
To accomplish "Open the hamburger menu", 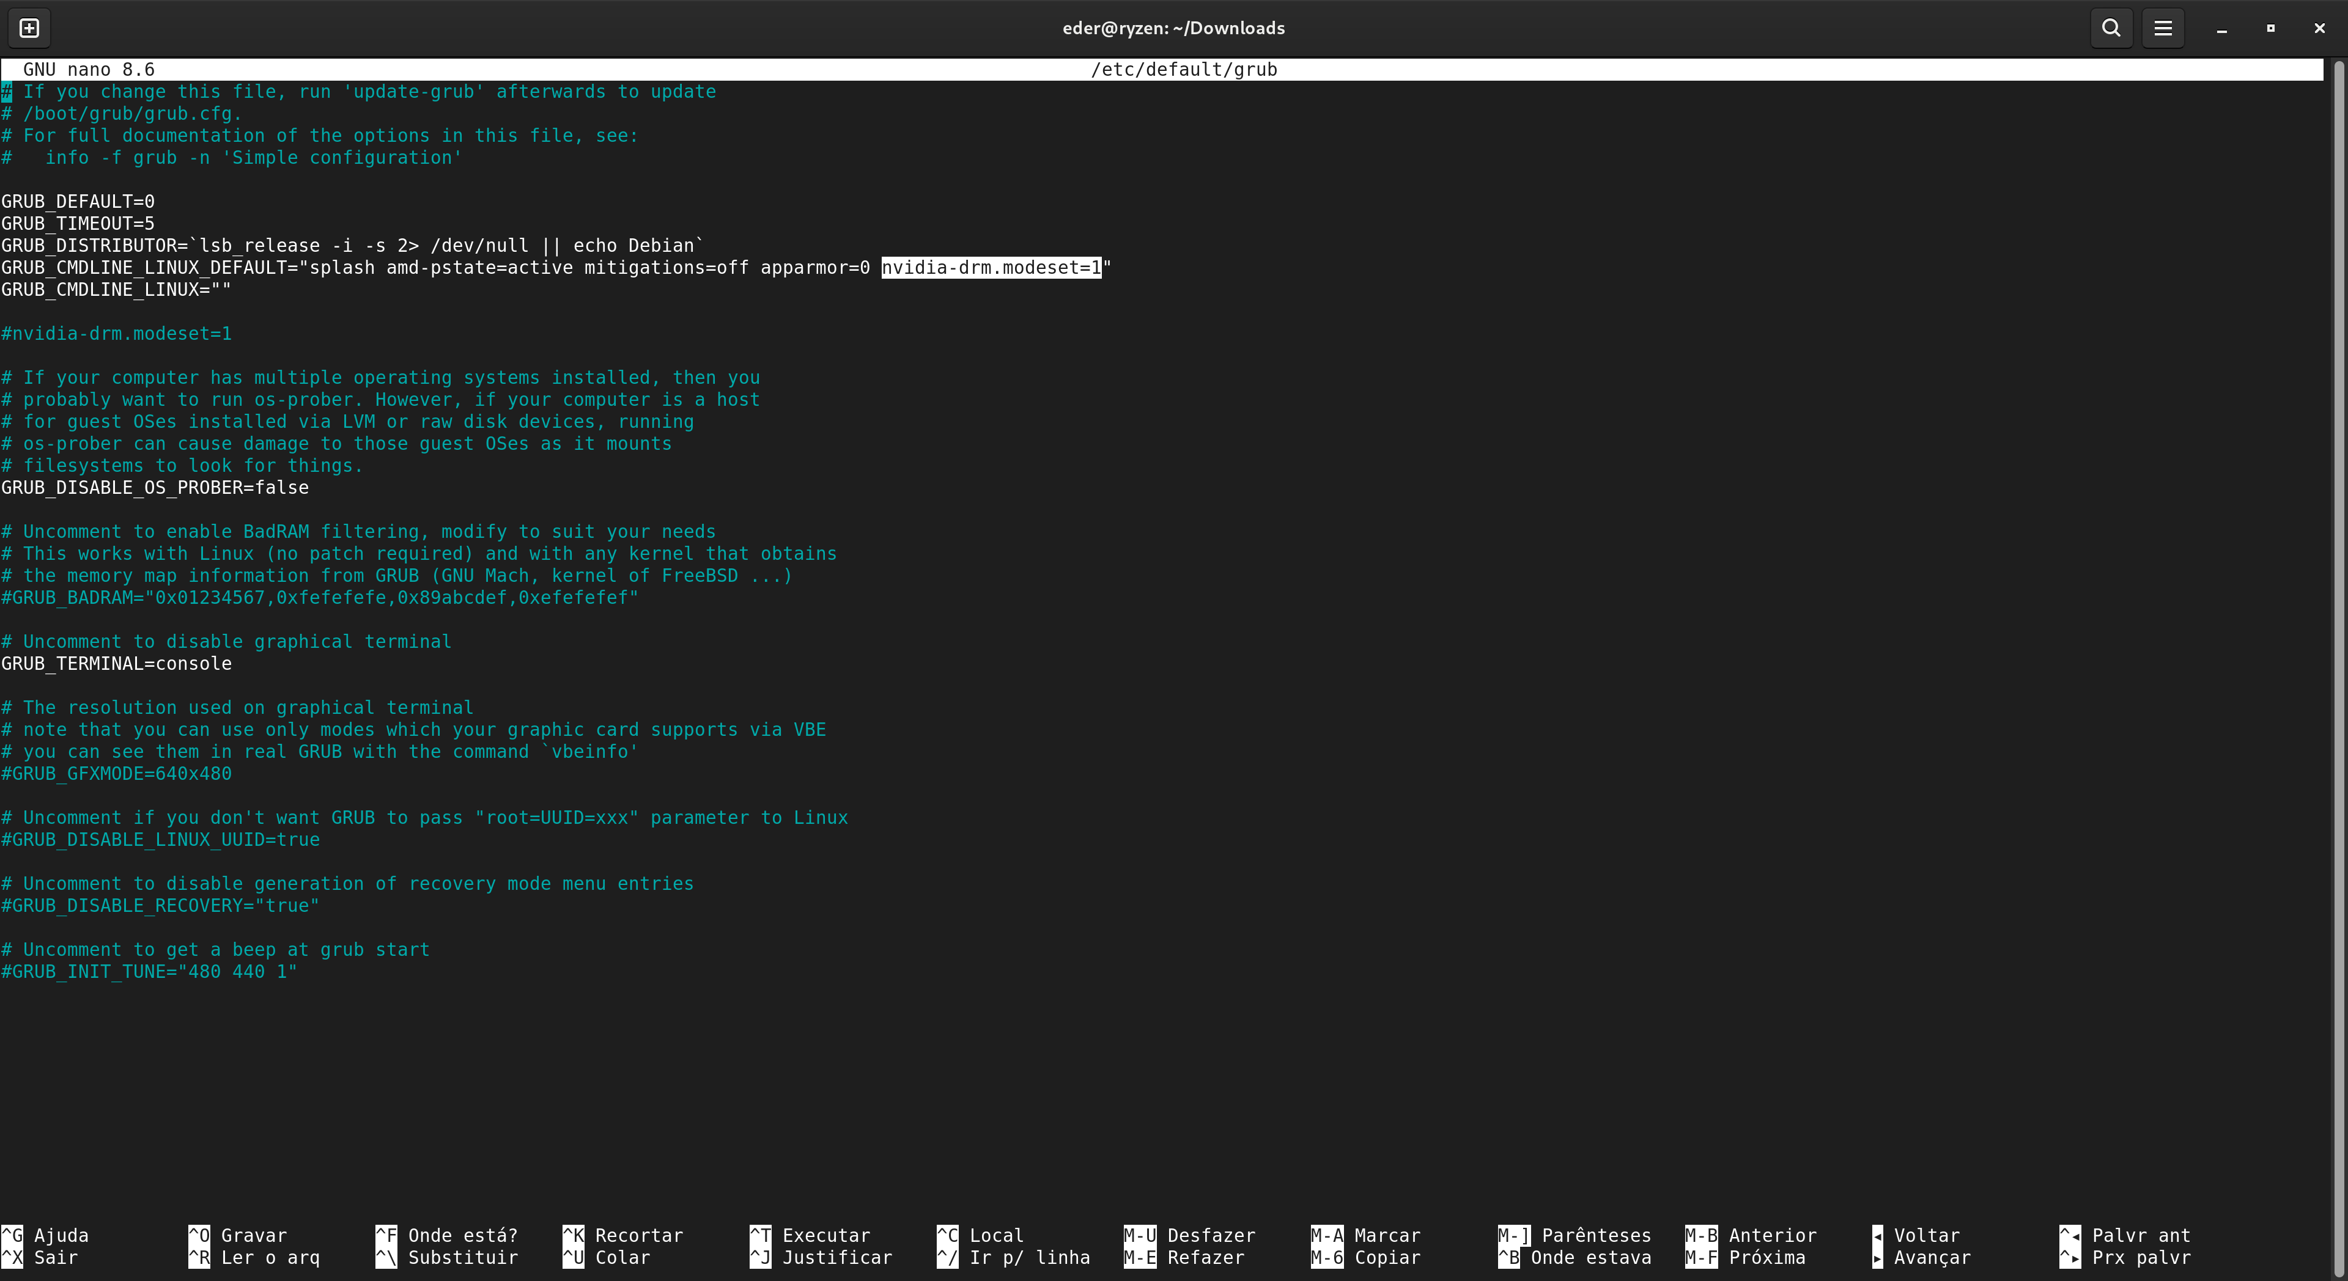I will pos(2162,28).
